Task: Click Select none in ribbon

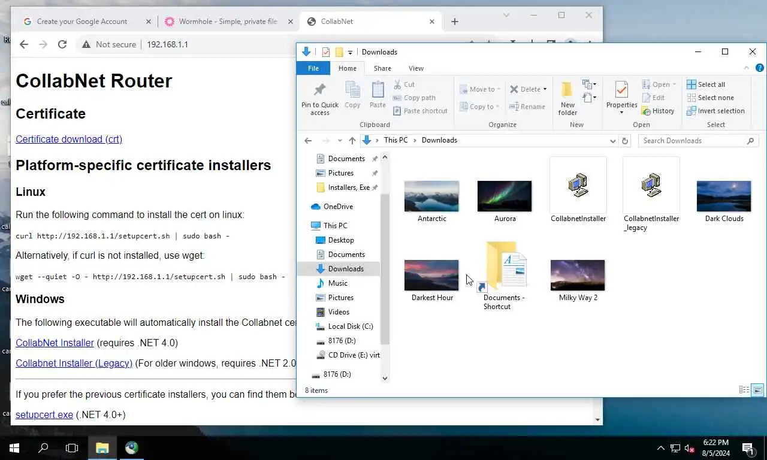Action: click(x=710, y=98)
